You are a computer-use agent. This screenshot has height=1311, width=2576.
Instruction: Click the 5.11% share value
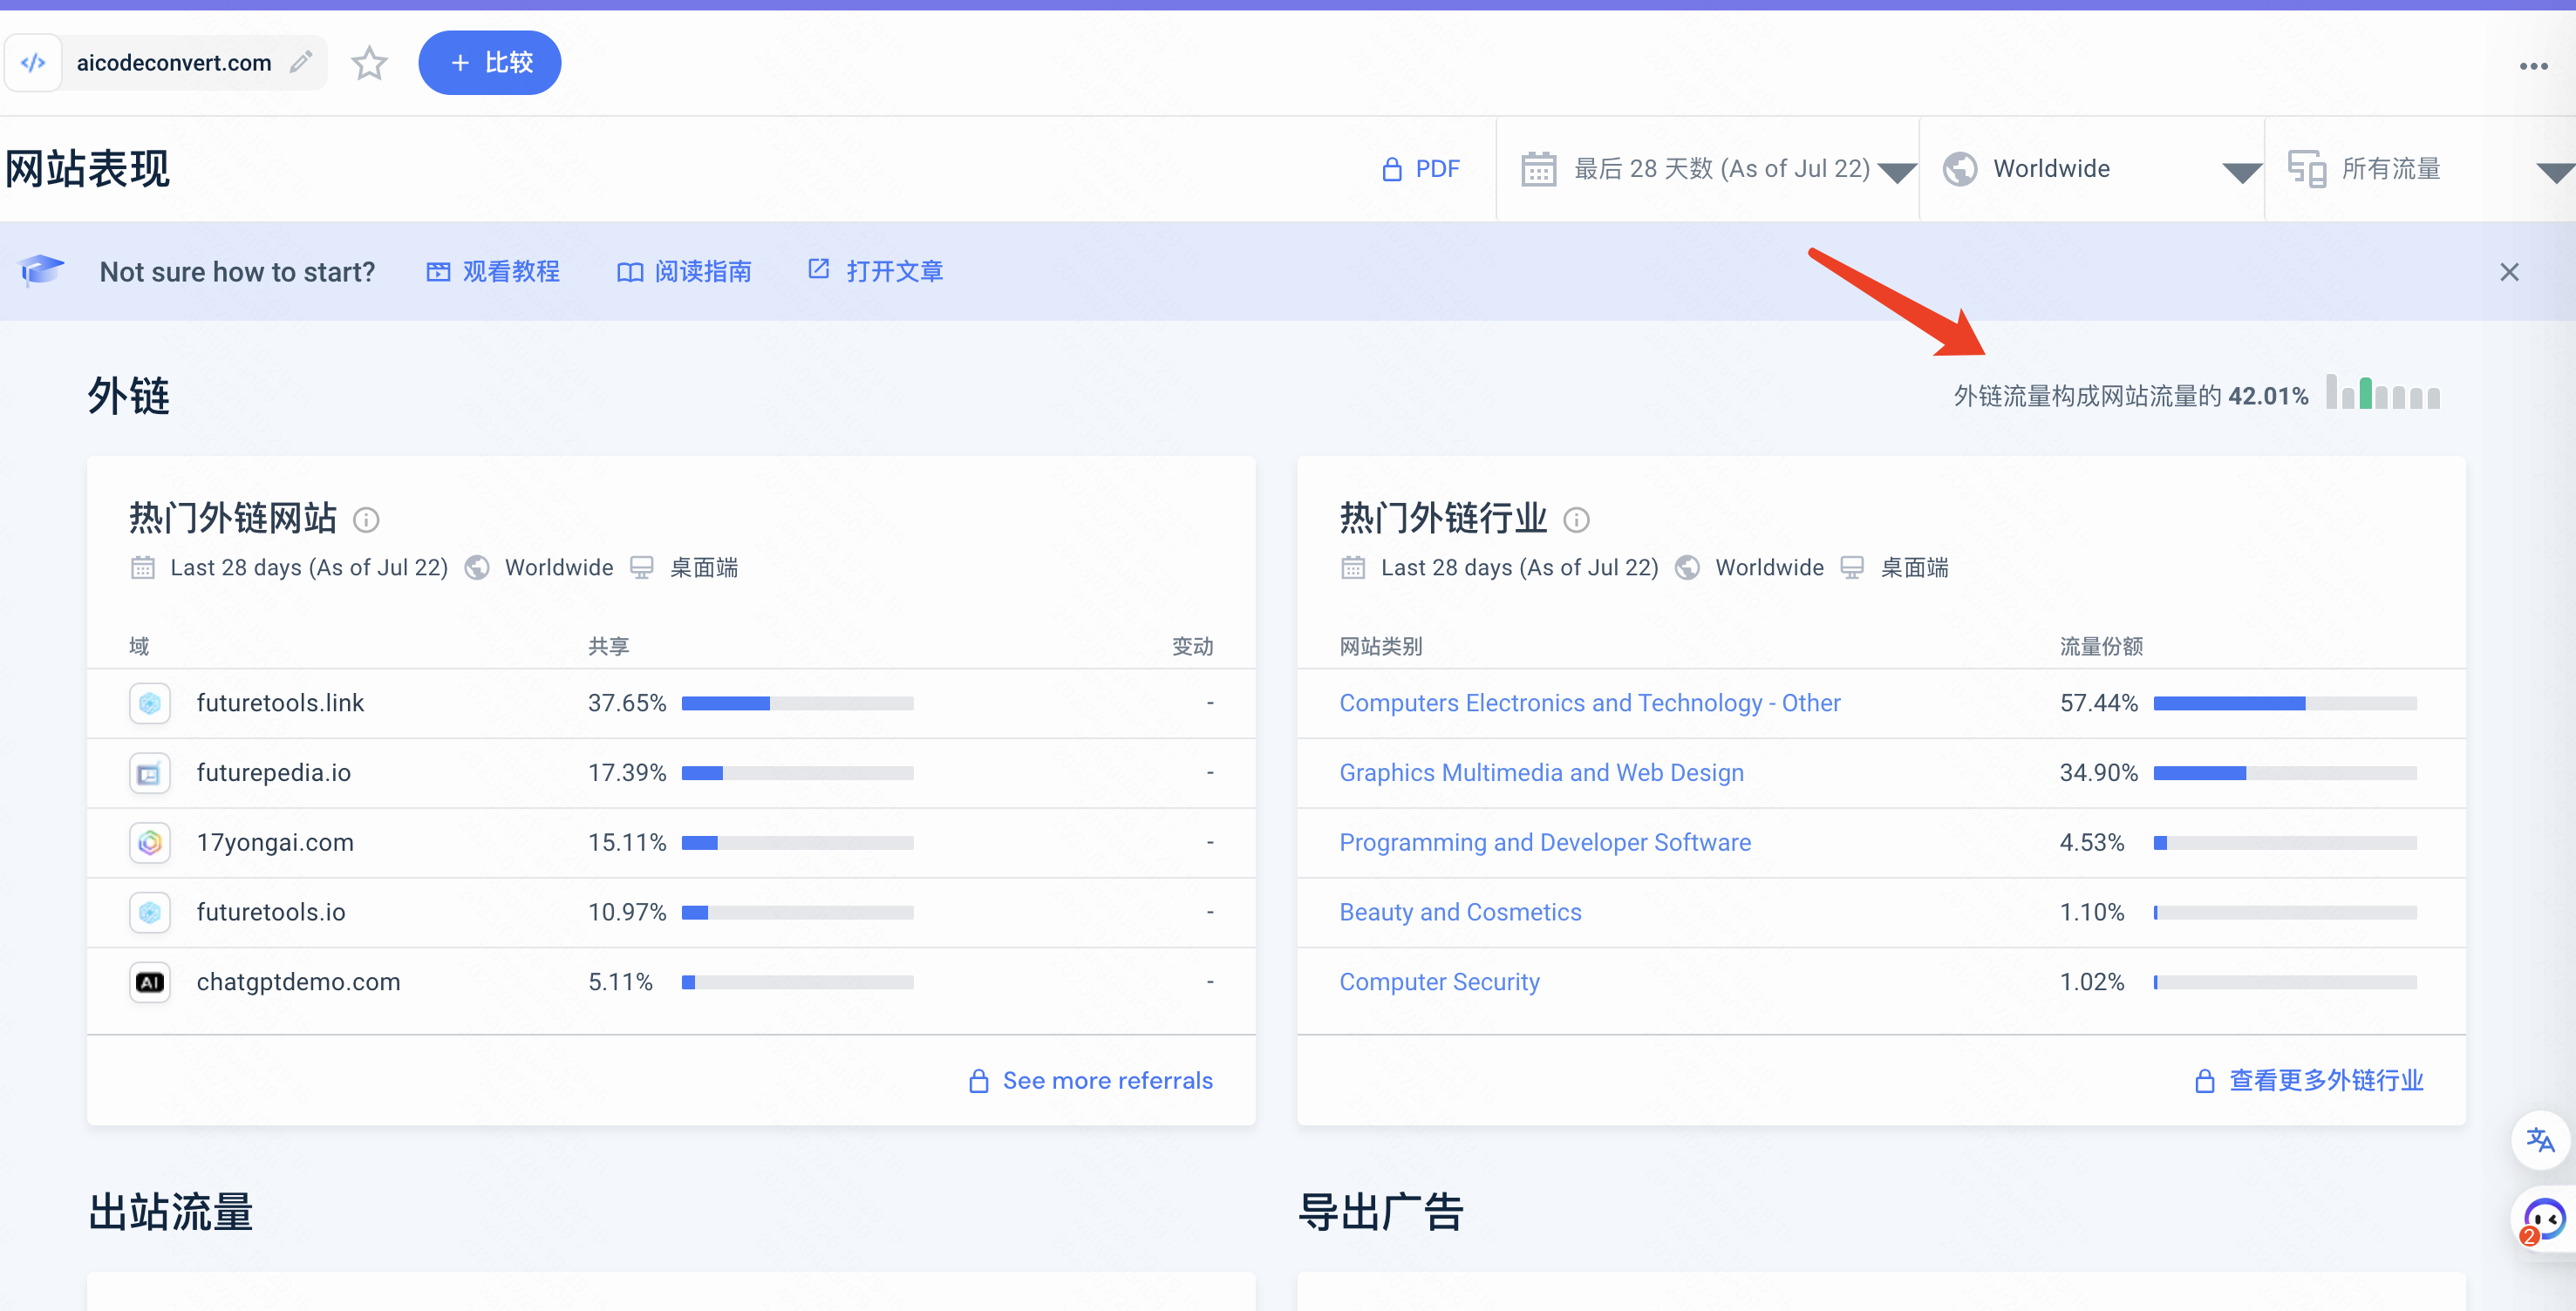(x=620, y=982)
